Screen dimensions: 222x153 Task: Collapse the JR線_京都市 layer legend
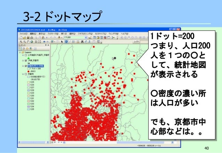click(23, 61)
